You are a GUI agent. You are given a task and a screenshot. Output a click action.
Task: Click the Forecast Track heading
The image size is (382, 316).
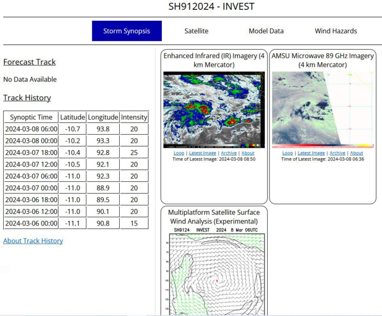point(30,62)
